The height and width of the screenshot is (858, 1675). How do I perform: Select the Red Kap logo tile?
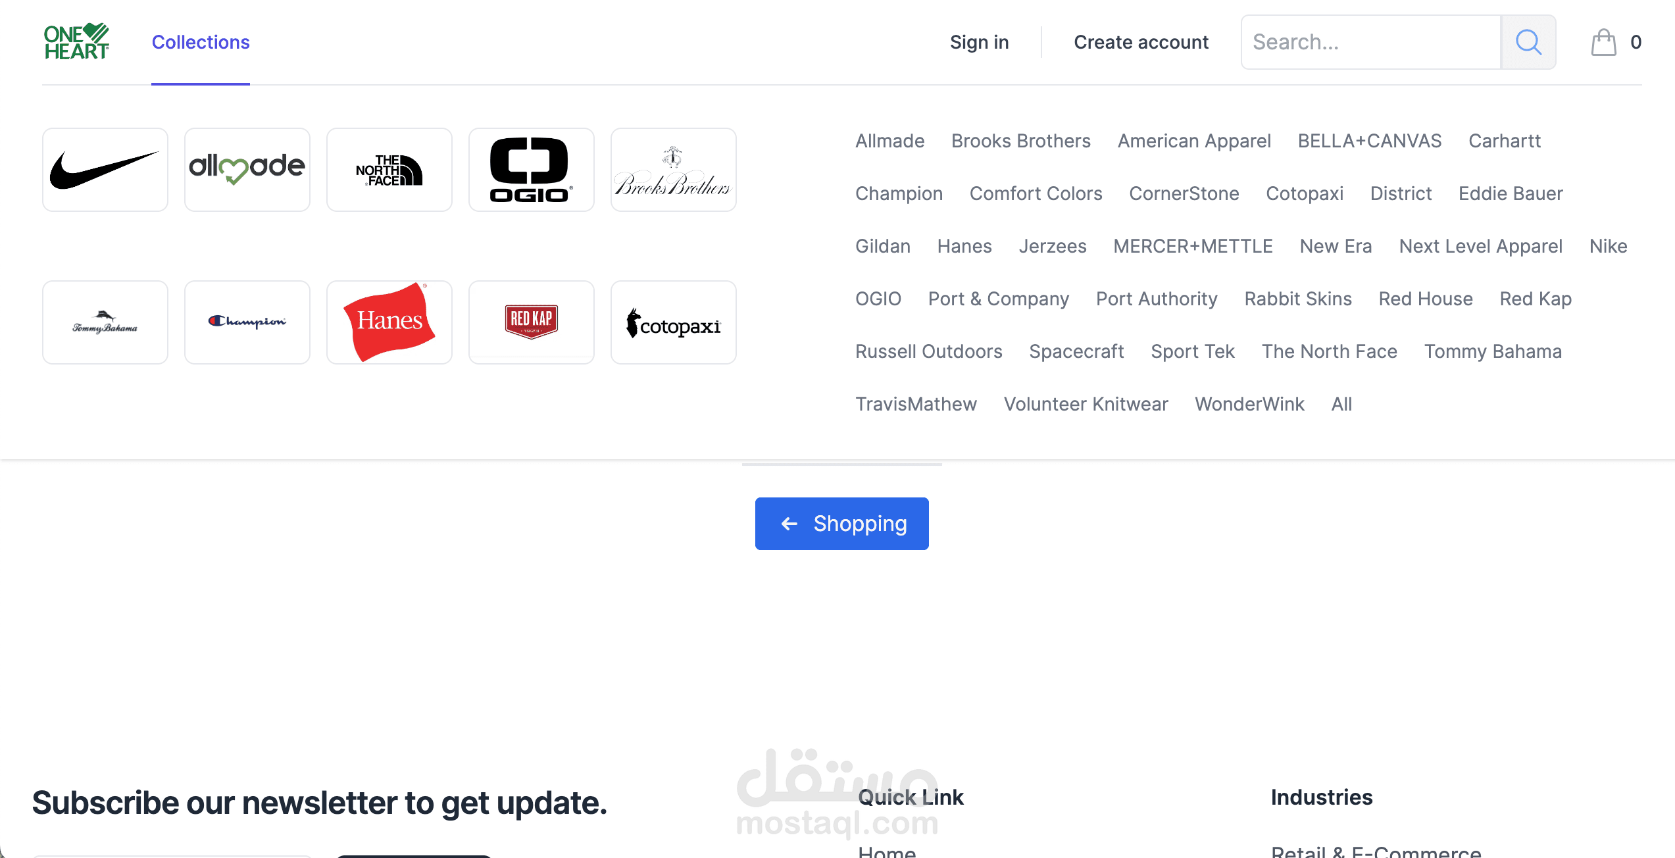532,322
